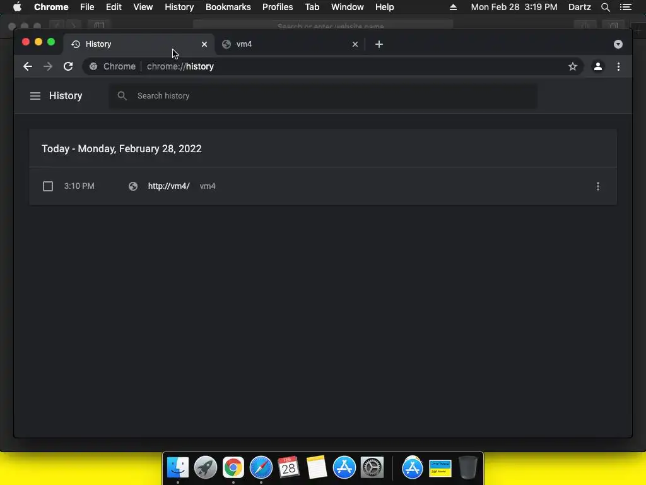Click the eject icon in the menu bar

pyautogui.click(x=453, y=7)
